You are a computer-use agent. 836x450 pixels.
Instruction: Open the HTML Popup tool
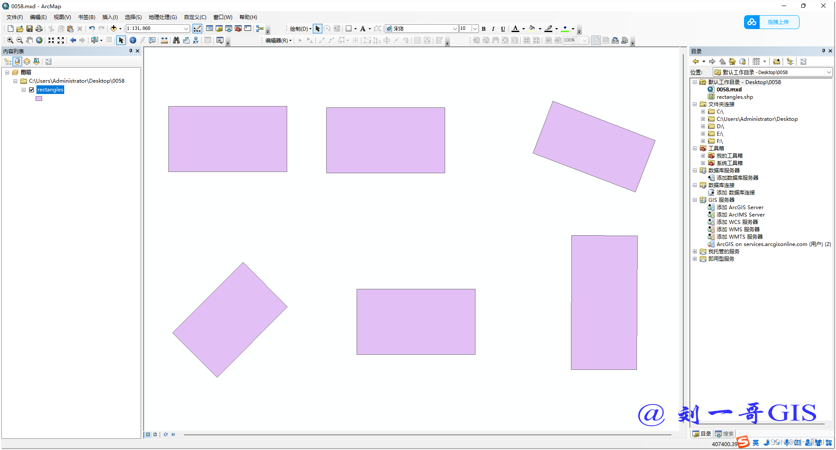pos(152,40)
